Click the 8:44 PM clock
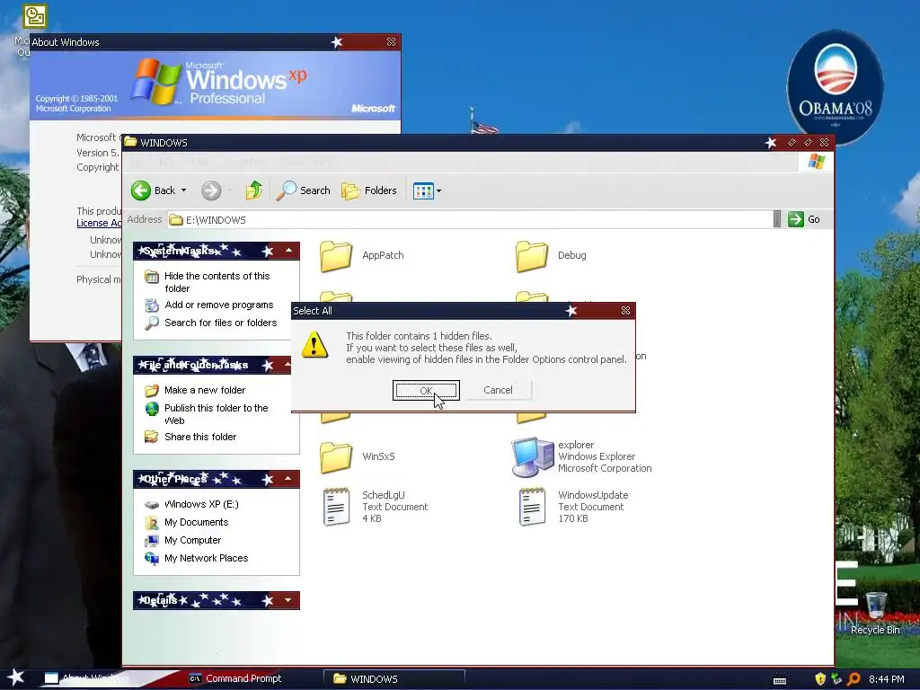 tap(887, 679)
